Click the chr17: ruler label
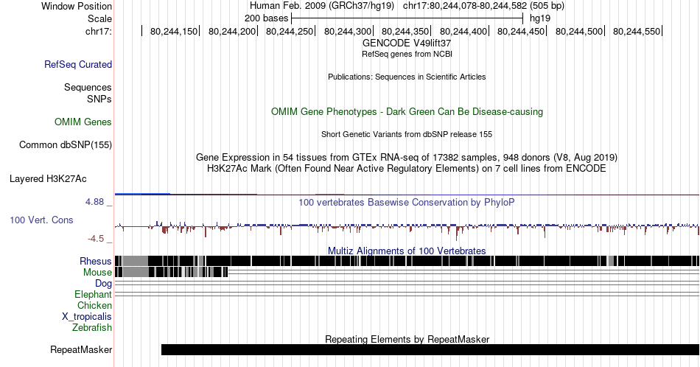700x367 pixels. point(99,31)
